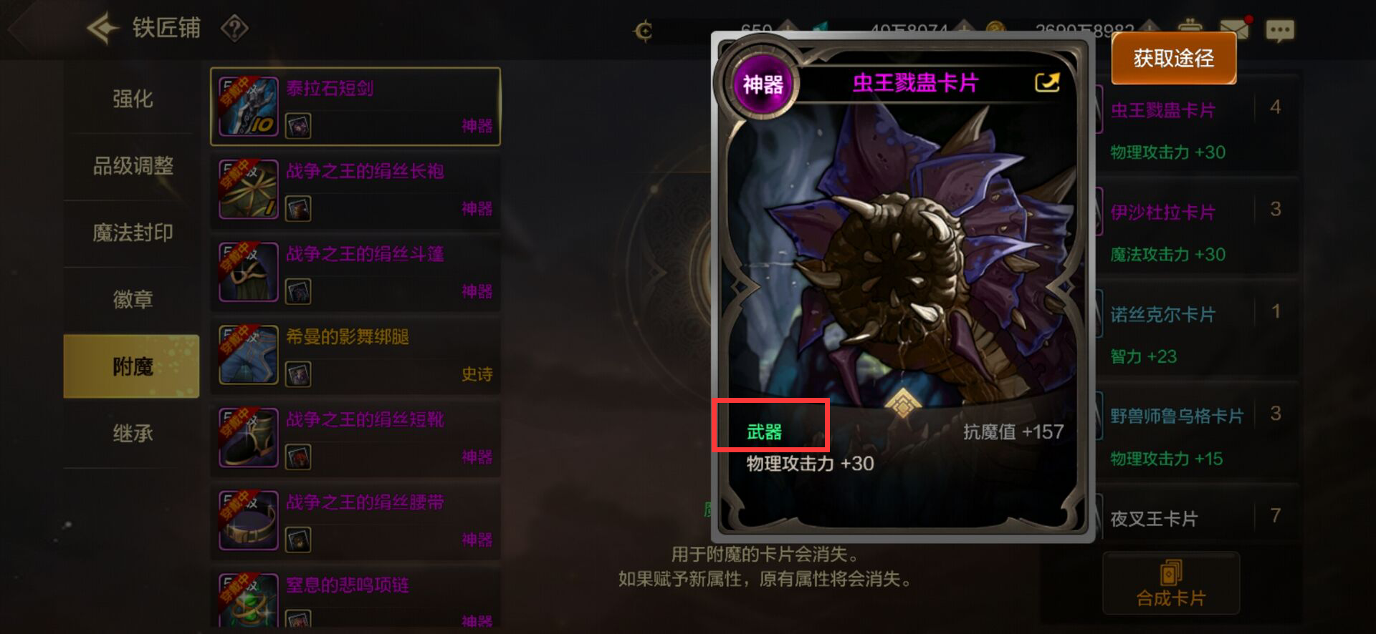Open the 继承 tab
This screenshot has height=634, width=1376.
(x=132, y=433)
